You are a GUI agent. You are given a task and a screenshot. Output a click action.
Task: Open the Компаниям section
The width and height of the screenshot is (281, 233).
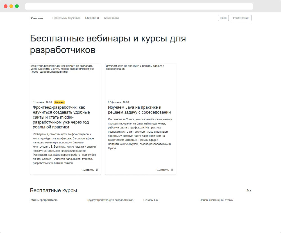pos(111,18)
